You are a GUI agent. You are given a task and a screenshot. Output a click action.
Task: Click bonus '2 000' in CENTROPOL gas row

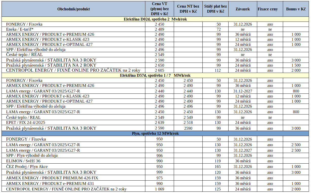pos(296,189)
